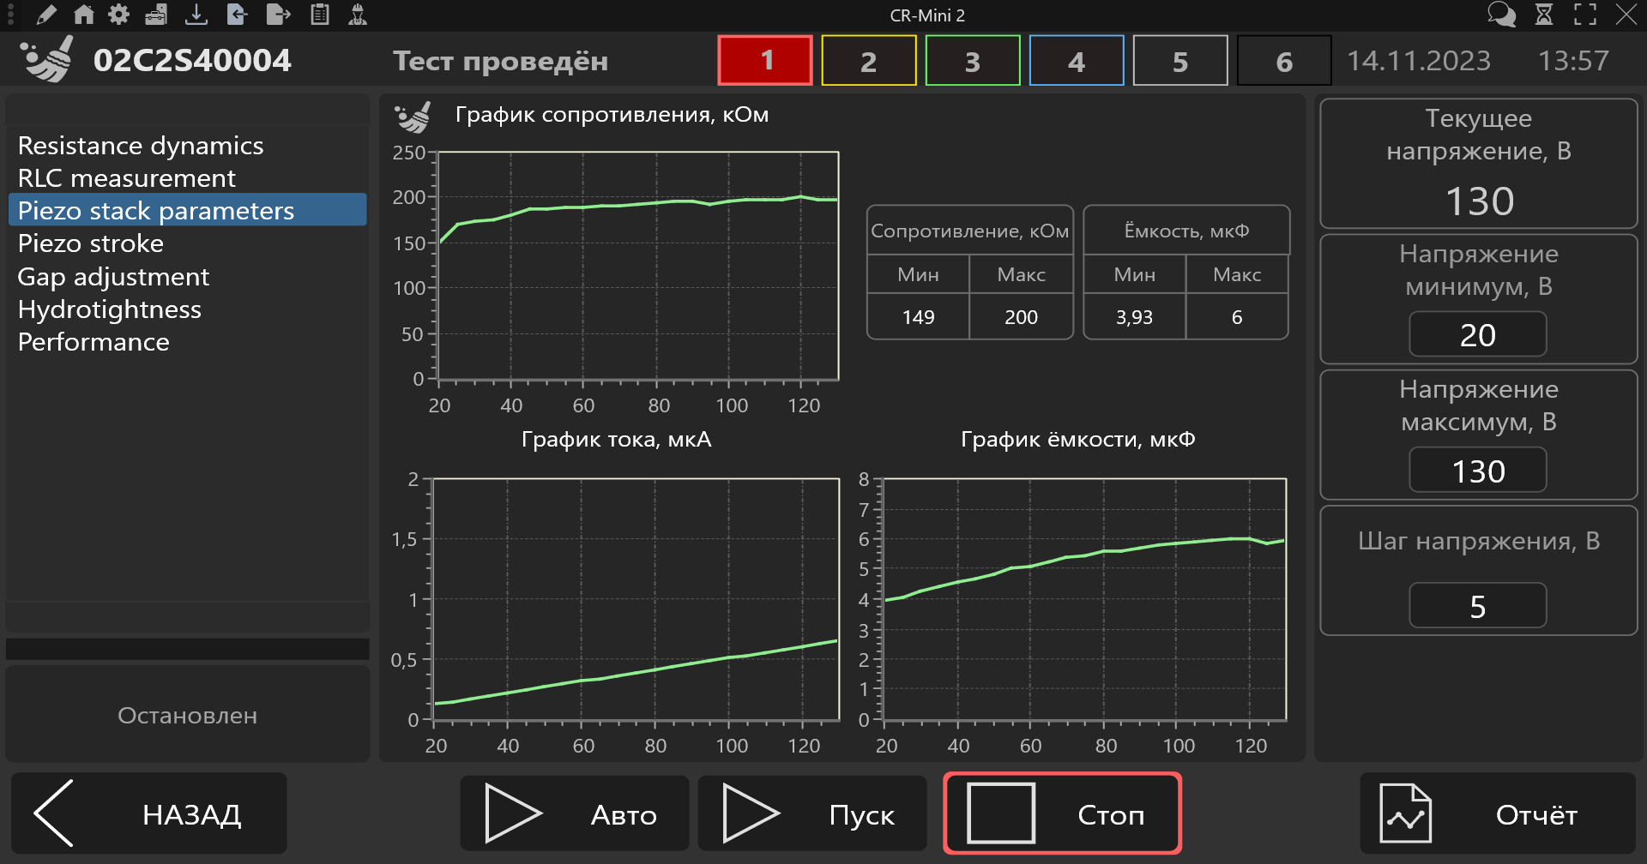Viewport: 1647px width, 864px height.
Task: Select channel 5 white tab
Action: tap(1180, 60)
